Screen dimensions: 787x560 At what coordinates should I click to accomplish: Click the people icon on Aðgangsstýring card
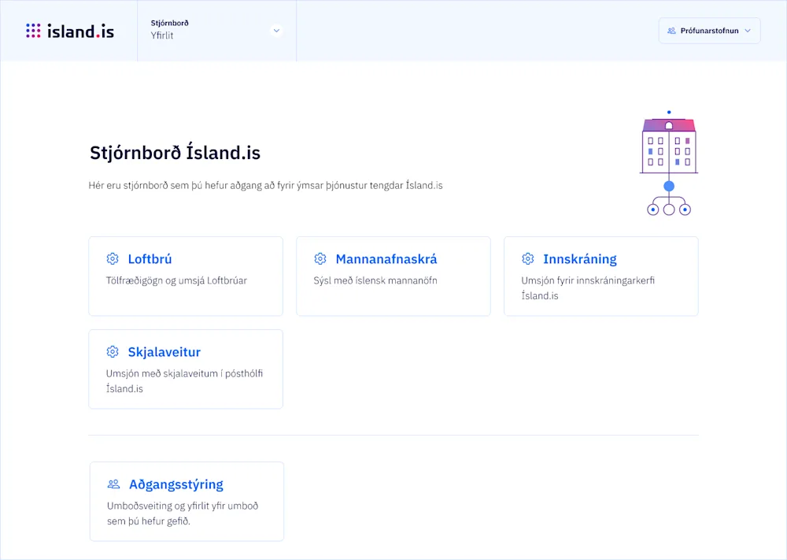point(114,484)
